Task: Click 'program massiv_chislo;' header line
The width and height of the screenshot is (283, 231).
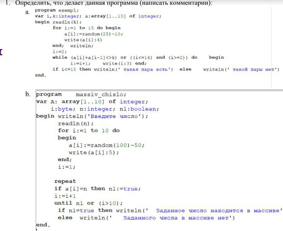Action: click(x=81, y=94)
